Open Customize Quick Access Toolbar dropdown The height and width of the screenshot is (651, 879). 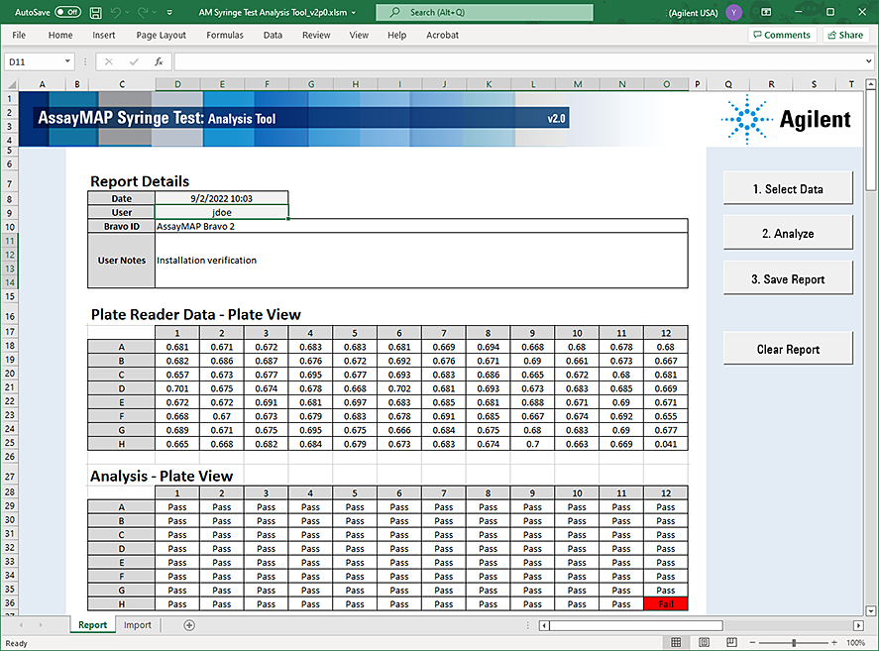tap(169, 12)
